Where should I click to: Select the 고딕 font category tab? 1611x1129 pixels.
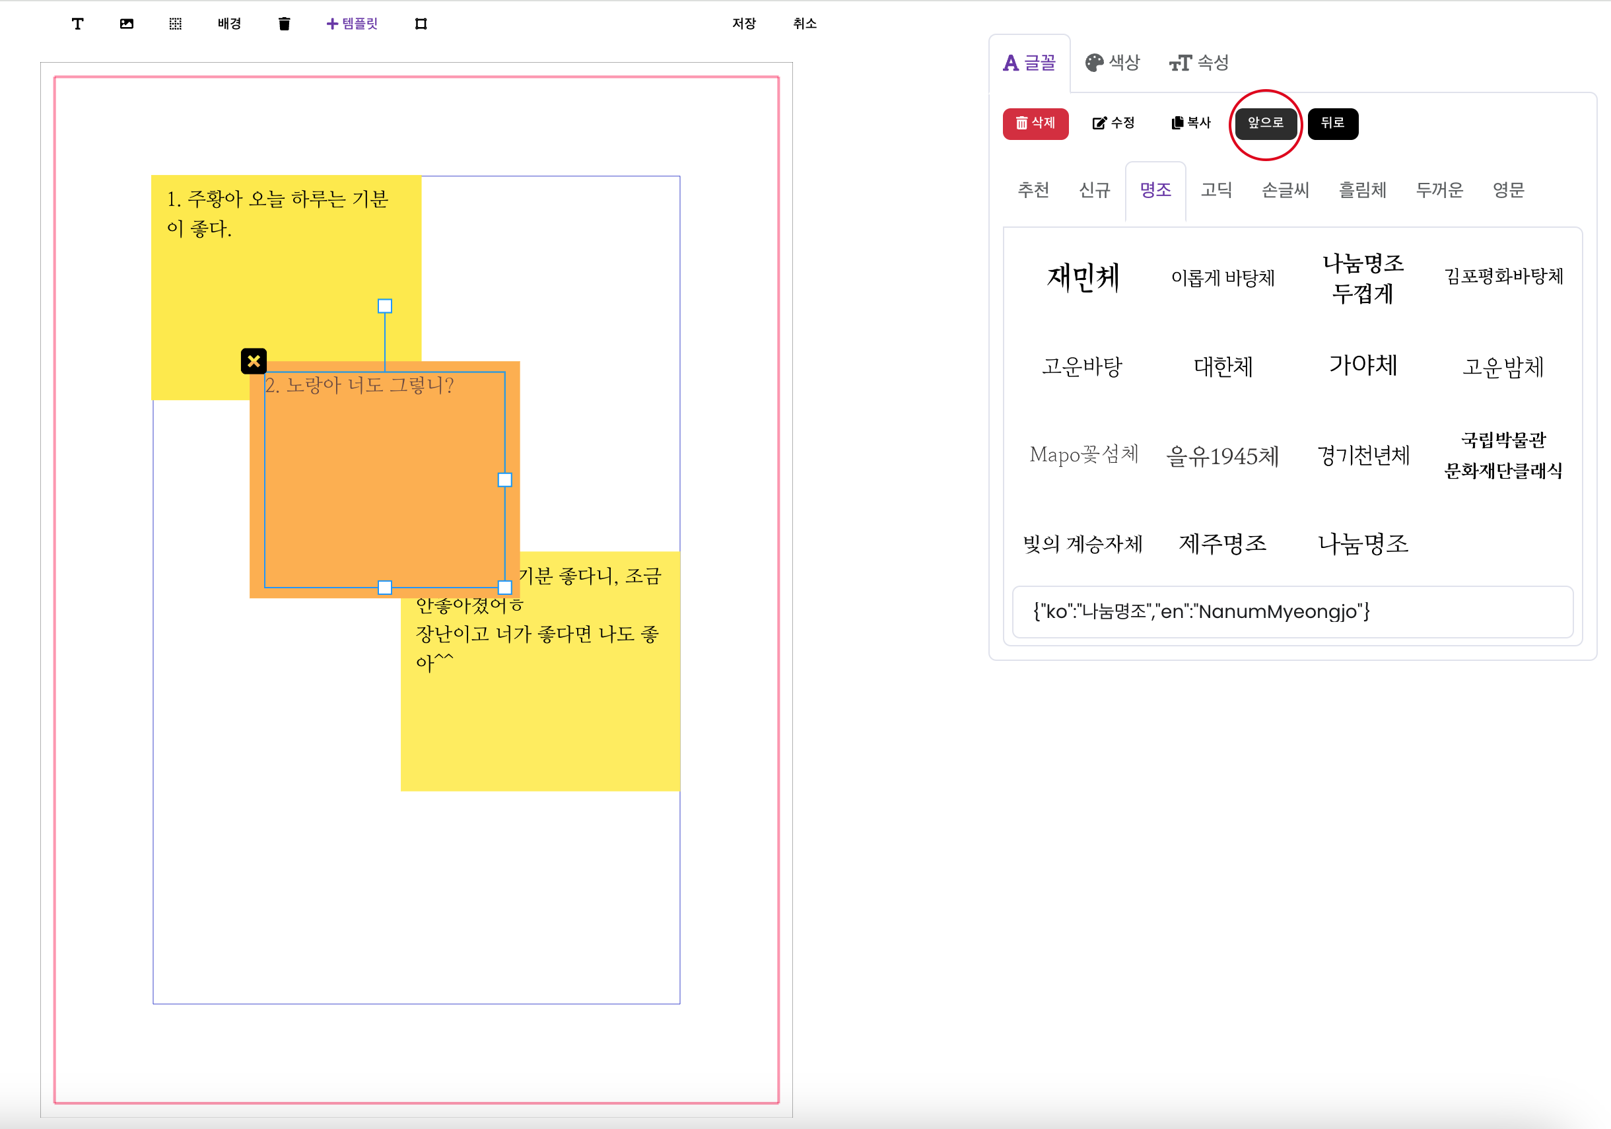pyautogui.click(x=1216, y=190)
